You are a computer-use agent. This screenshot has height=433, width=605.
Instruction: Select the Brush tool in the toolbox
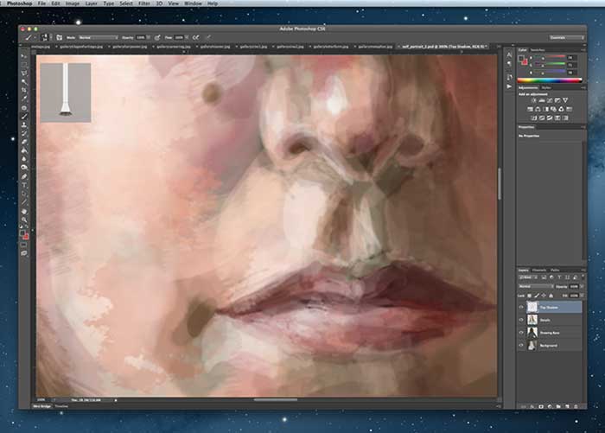click(x=24, y=116)
